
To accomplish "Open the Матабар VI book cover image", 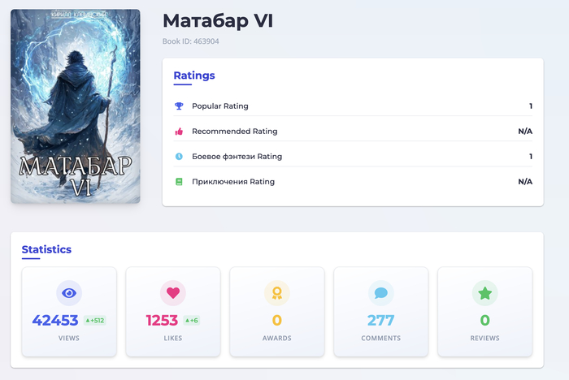I will point(76,106).
